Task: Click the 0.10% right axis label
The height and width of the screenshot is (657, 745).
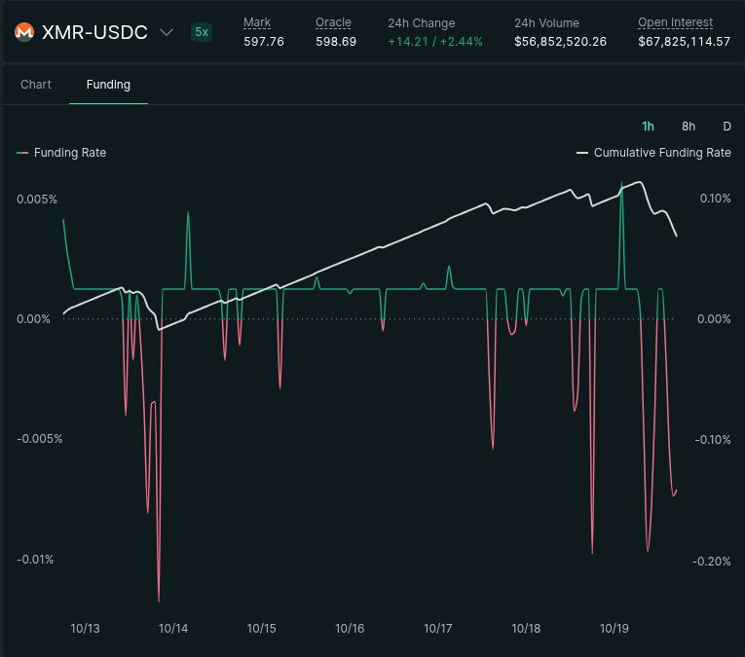Action: tap(715, 199)
